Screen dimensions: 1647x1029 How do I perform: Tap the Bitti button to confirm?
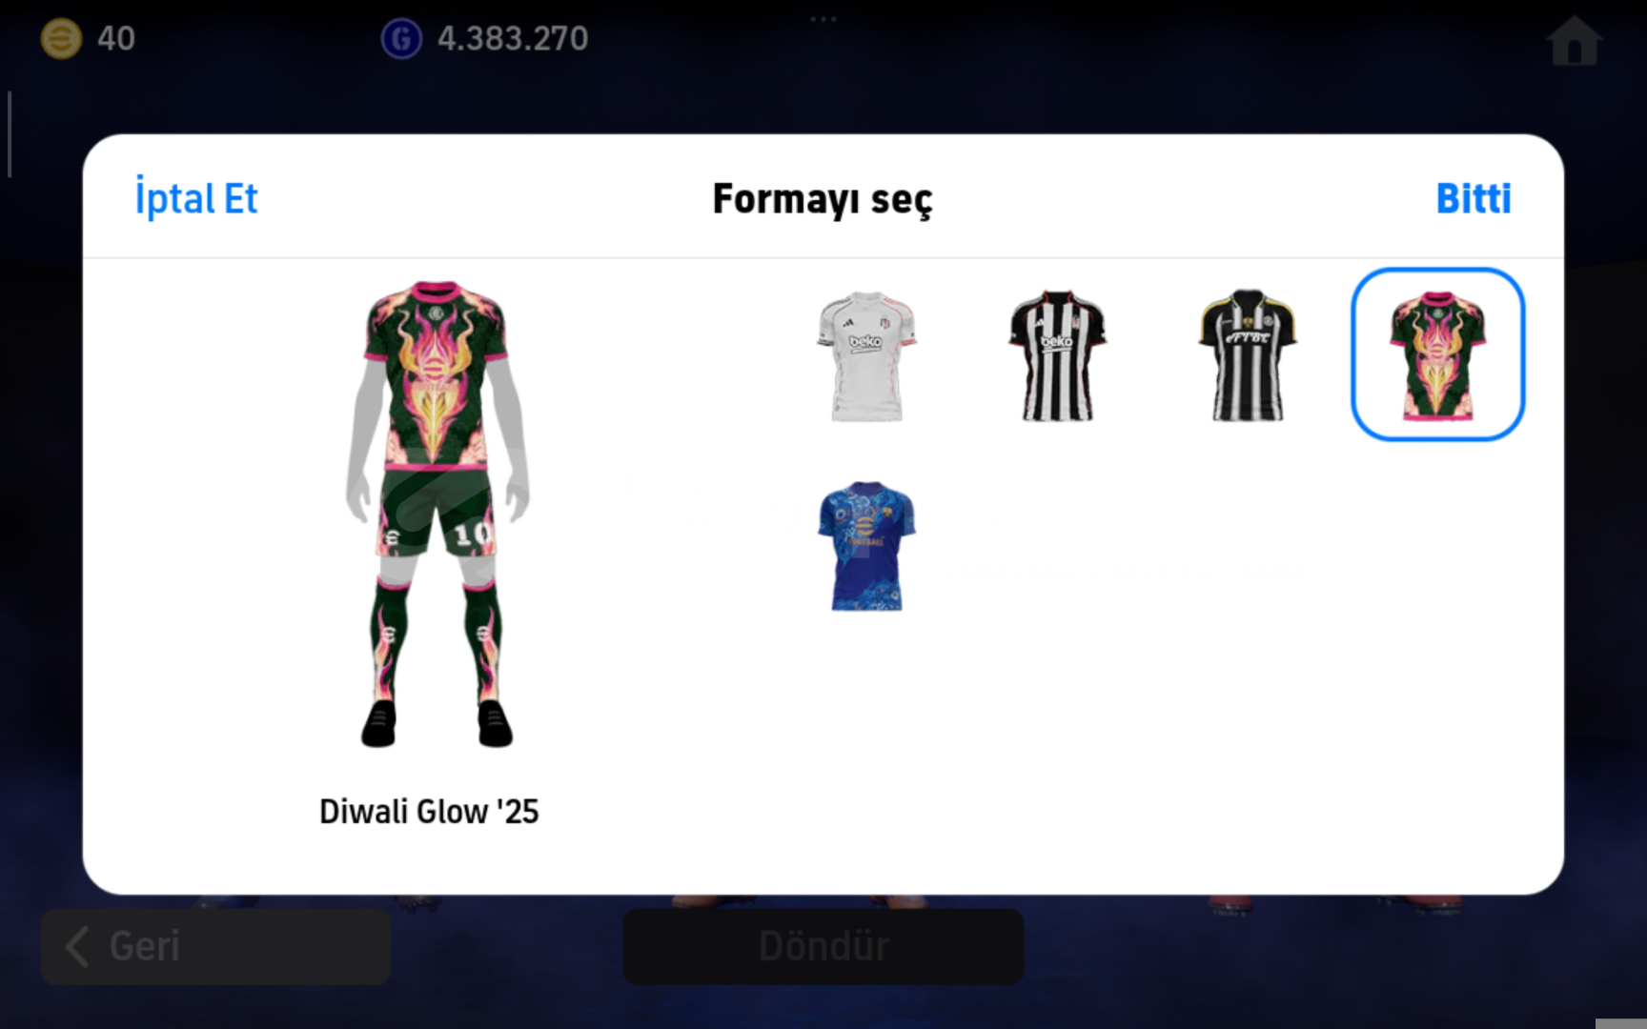pos(1473,198)
